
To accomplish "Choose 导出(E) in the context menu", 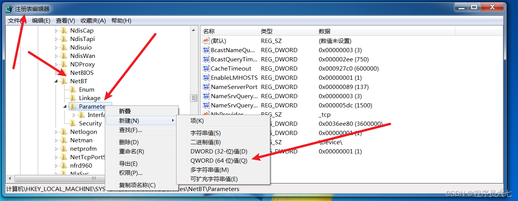I will [x=141, y=164].
